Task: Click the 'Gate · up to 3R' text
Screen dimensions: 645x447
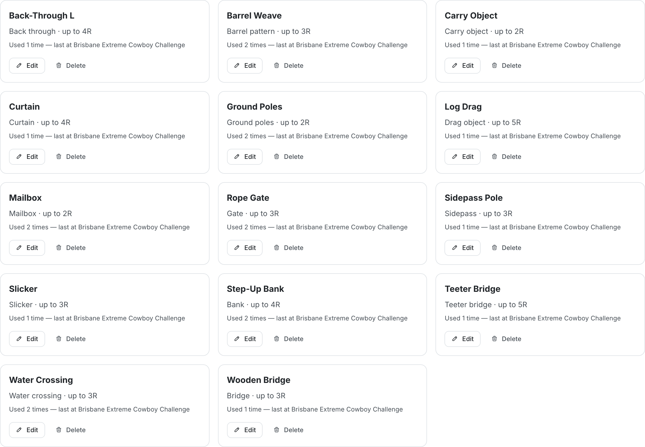Action: click(x=253, y=213)
